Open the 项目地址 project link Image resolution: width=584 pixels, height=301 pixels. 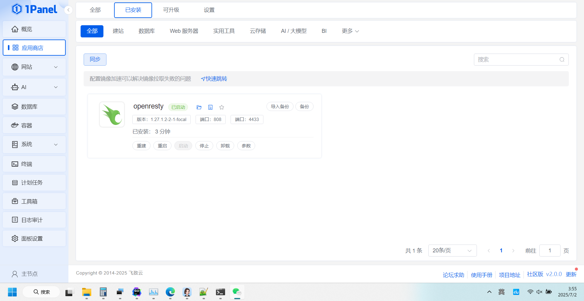coord(509,275)
